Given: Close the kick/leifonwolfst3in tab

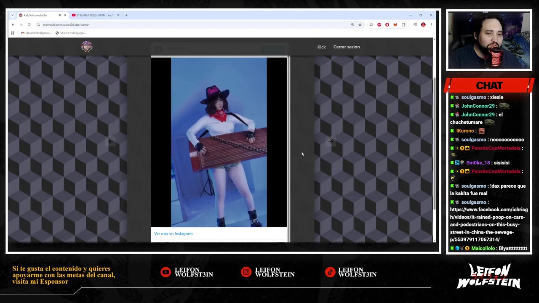Looking at the screenshot, I should [x=65, y=15].
